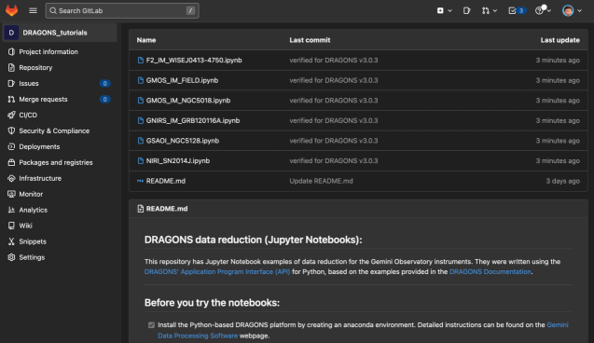Image resolution: width=594 pixels, height=343 pixels.
Task: Click the Infrastructure sidebar icon
Action: [x=11, y=178]
